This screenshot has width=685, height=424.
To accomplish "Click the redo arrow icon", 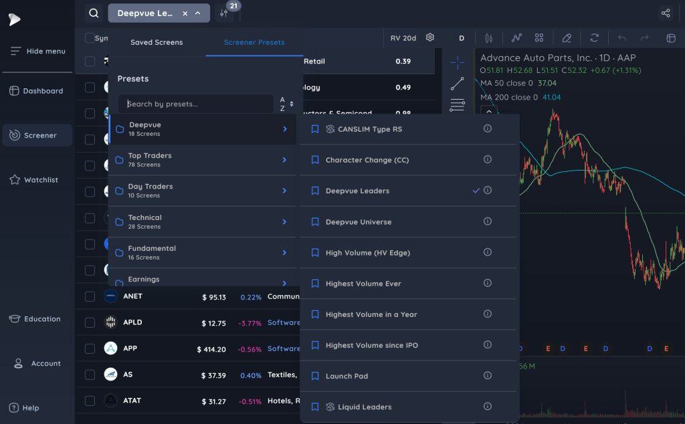I will click(644, 38).
